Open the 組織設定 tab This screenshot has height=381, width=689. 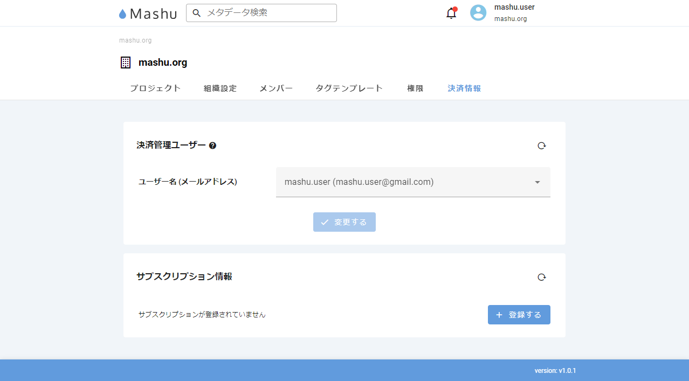tap(220, 88)
